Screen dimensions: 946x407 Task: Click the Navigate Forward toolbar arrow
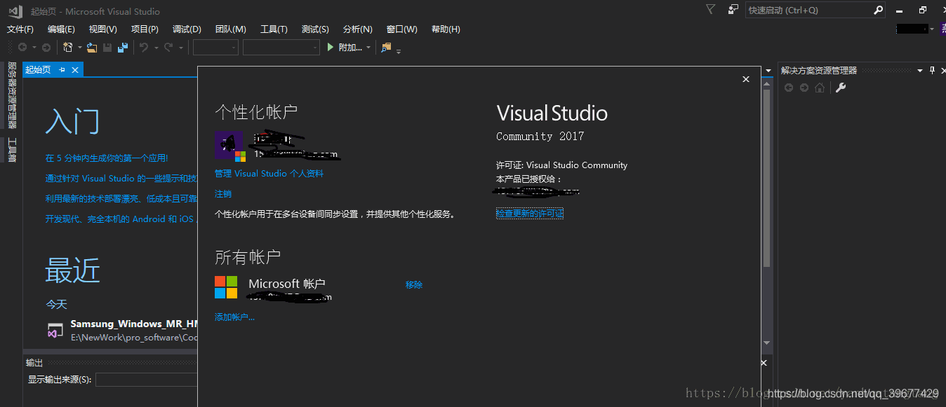pyautogui.click(x=46, y=48)
